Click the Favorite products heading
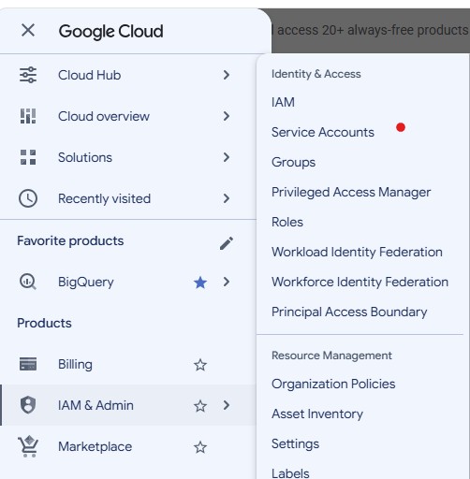This screenshot has width=470, height=479. (x=70, y=240)
